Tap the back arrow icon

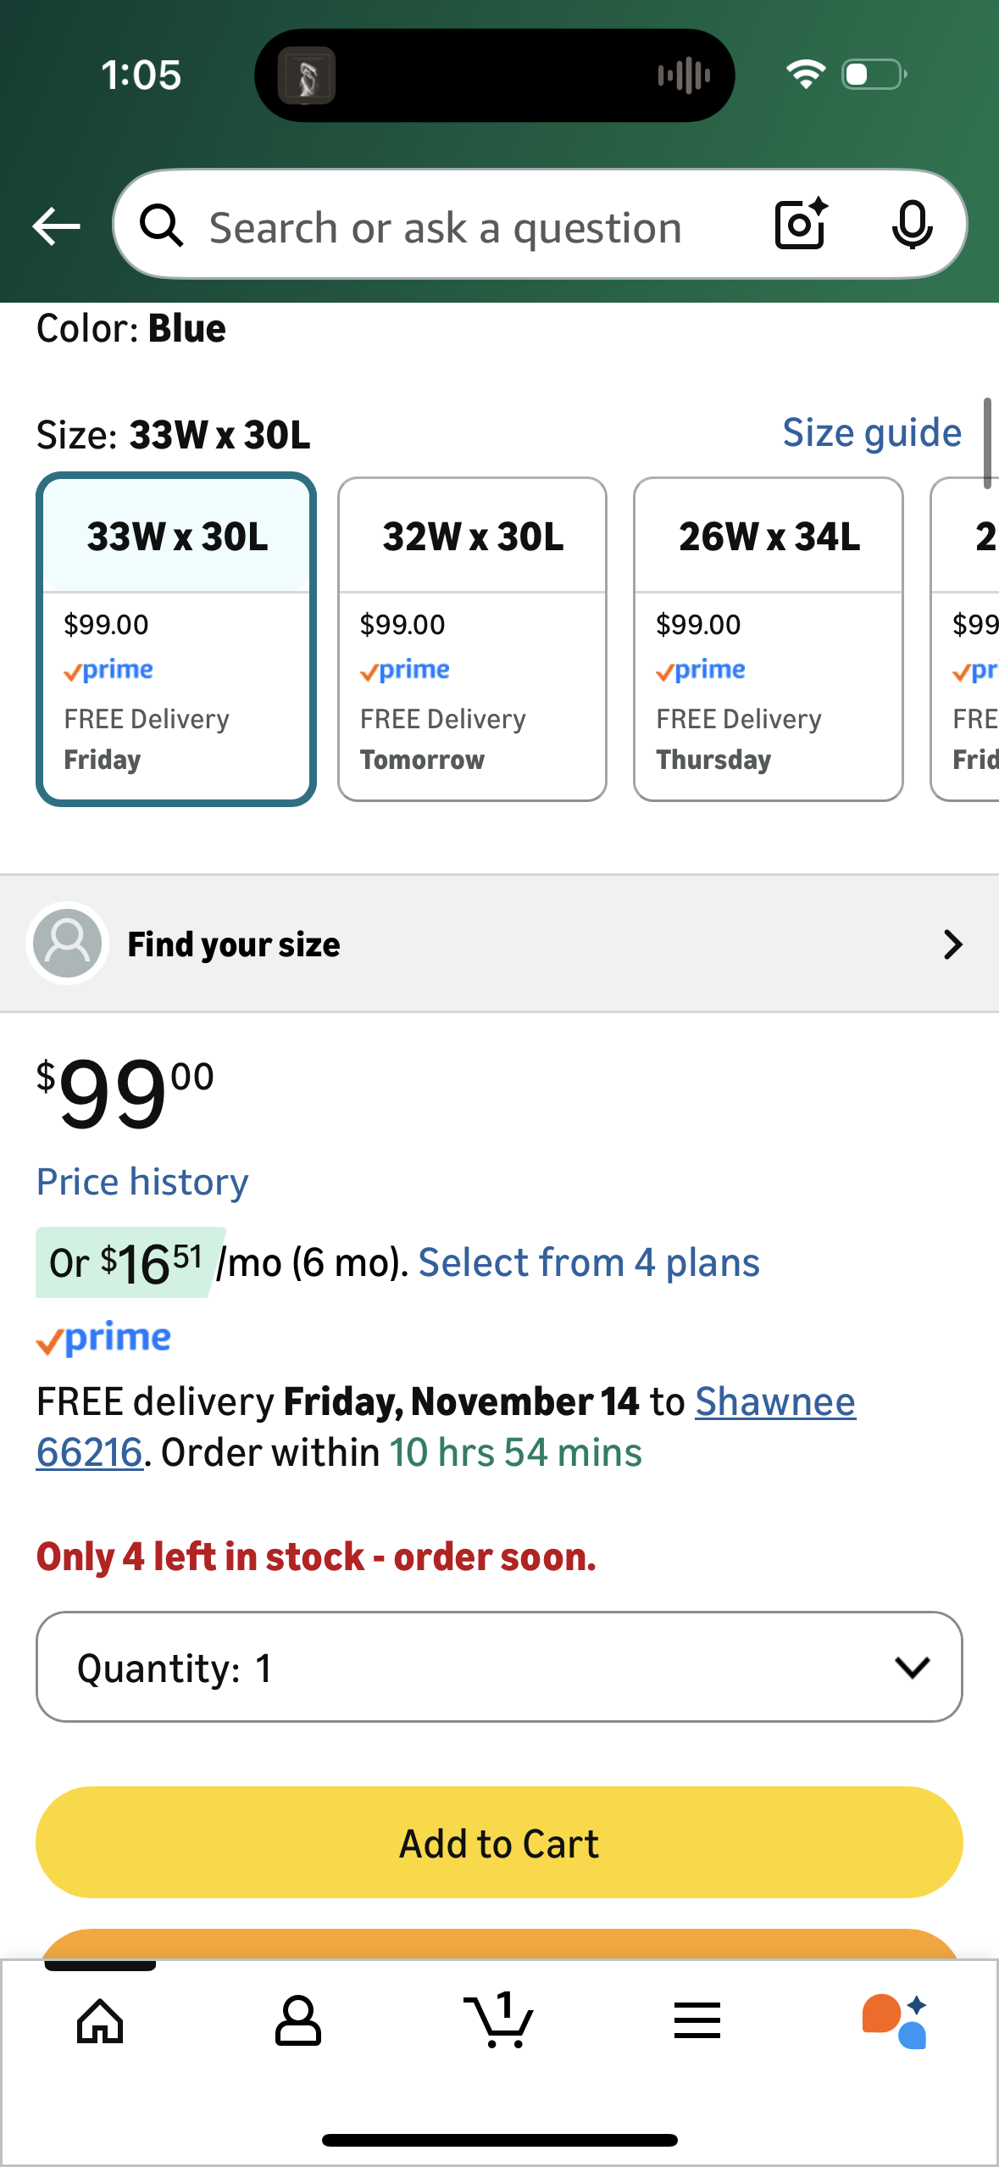pyautogui.click(x=56, y=226)
